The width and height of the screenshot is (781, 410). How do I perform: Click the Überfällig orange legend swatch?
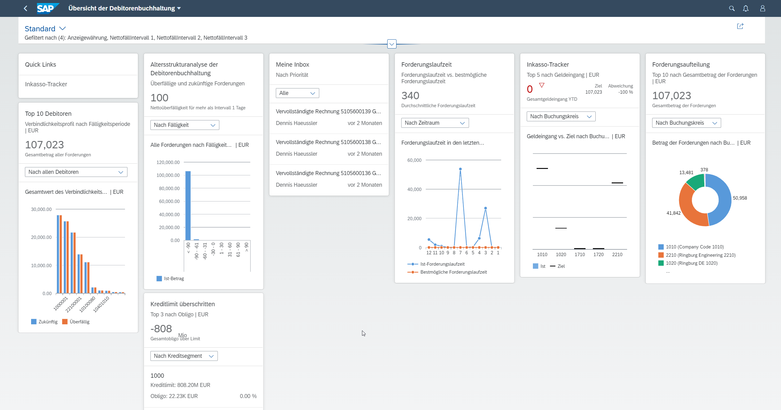pos(65,322)
